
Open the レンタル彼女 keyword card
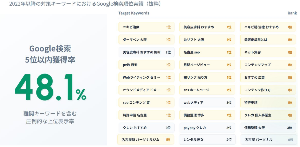[207, 140]
